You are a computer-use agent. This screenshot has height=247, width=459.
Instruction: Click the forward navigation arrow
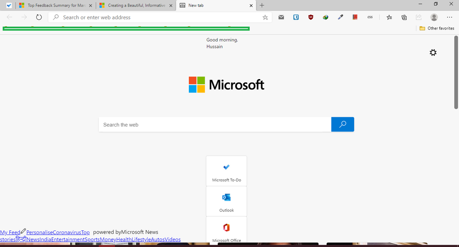pos(24,17)
